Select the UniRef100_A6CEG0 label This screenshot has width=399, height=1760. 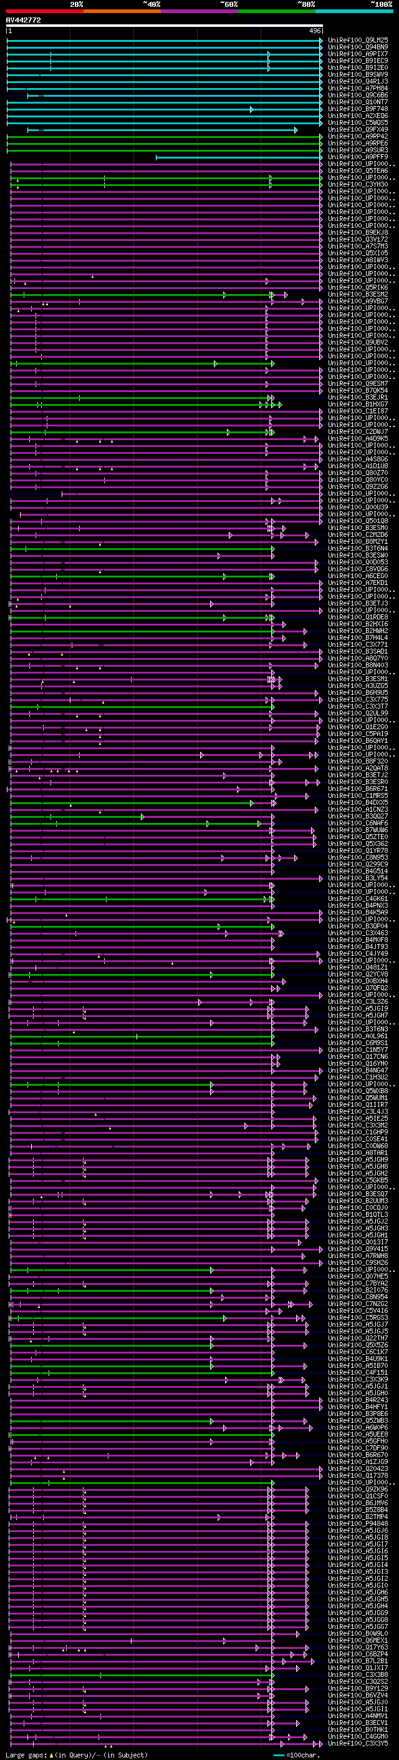tap(358, 576)
